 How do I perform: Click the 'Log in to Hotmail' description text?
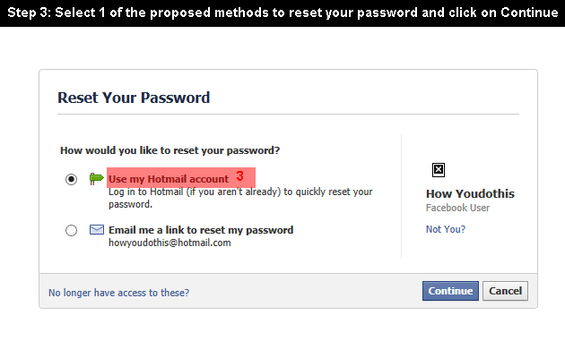[240, 198]
